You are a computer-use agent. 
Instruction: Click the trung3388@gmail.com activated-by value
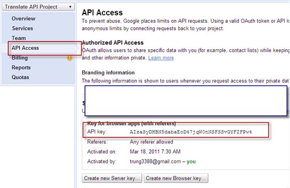click(x=155, y=161)
